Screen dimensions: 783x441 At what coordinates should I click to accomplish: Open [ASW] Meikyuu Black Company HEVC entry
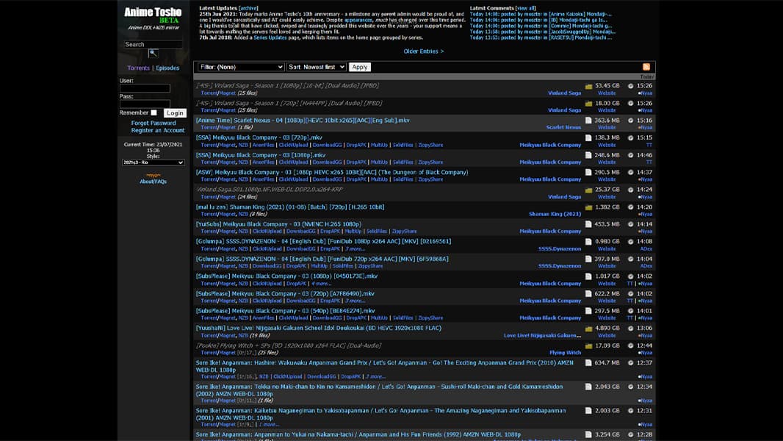click(x=332, y=172)
